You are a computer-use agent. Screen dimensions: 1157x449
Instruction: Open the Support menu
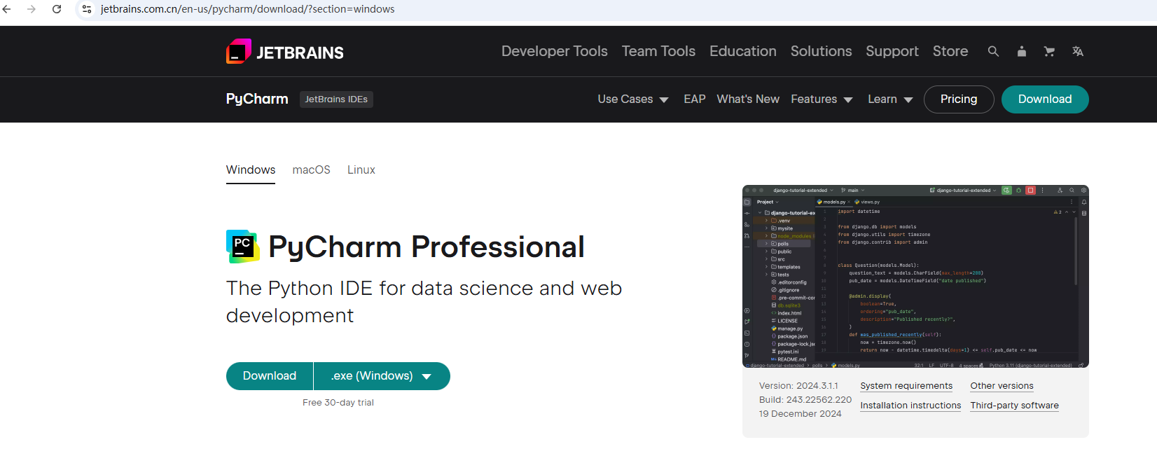click(892, 51)
